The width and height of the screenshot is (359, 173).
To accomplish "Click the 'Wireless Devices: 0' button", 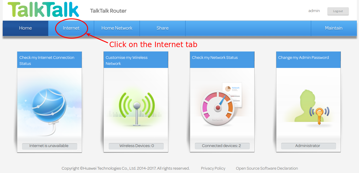I will point(136,146).
